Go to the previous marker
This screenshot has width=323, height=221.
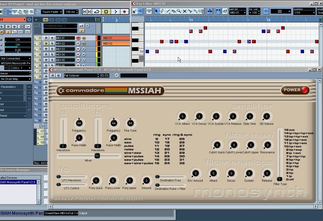pos(85,12)
